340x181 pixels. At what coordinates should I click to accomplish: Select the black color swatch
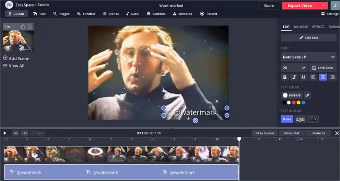pos(284,103)
